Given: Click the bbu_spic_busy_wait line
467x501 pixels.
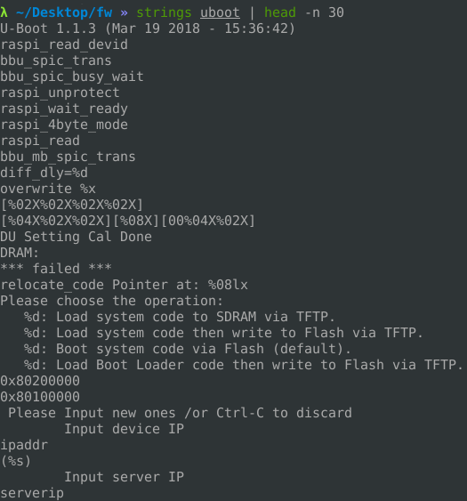Looking at the screenshot, I should pyautogui.click(x=72, y=77).
